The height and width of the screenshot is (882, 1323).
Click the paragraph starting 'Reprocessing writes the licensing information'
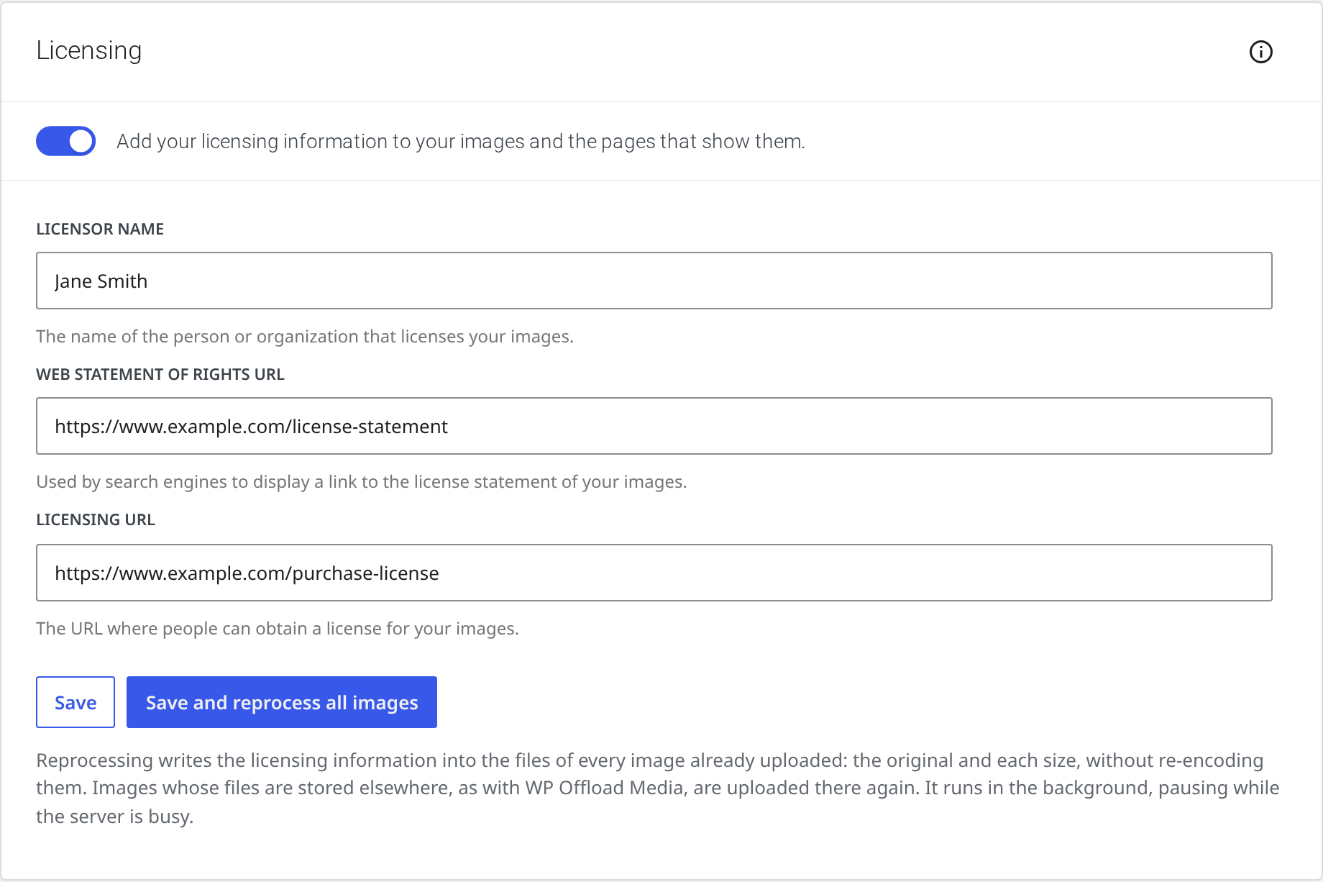[x=657, y=788]
